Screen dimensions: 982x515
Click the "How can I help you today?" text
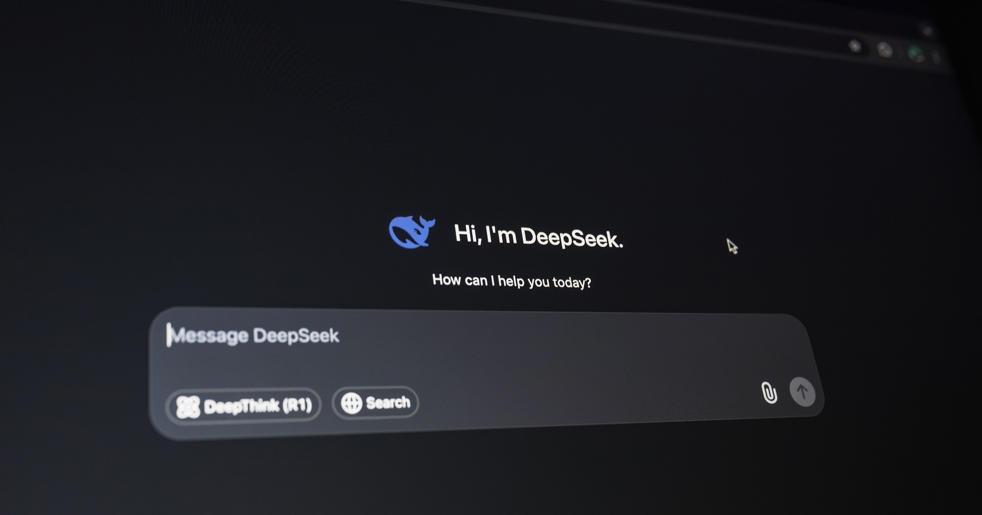(512, 281)
